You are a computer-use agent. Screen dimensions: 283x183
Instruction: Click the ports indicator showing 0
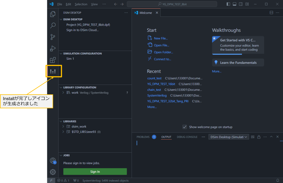[76, 180]
